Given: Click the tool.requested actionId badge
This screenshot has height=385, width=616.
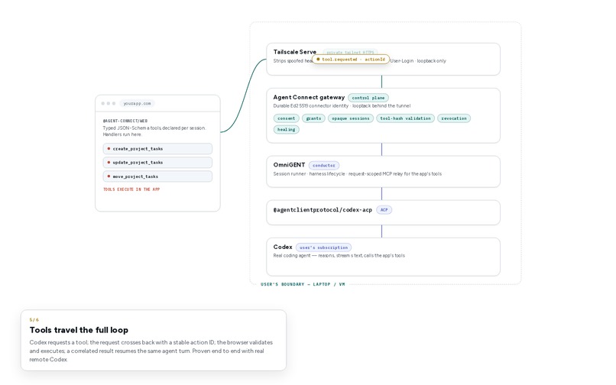Looking at the screenshot, I should click(x=351, y=60).
